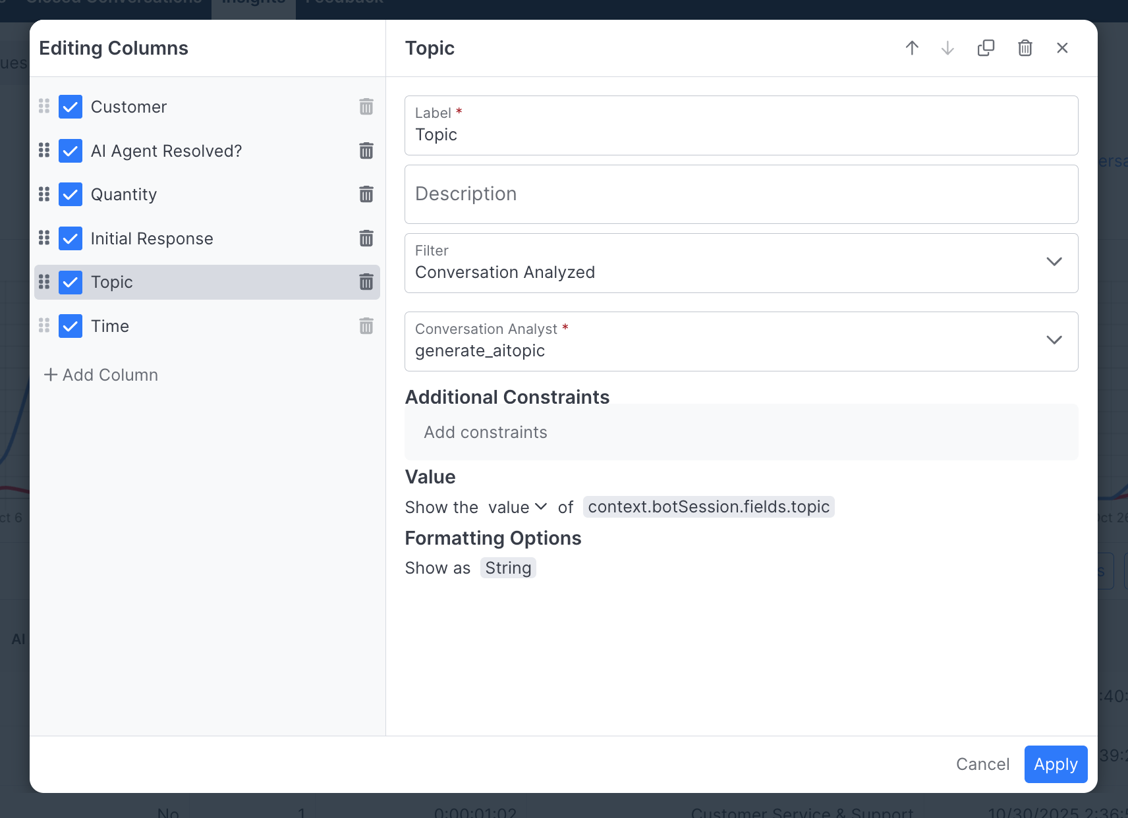The width and height of the screenshot is (1128, 818).
Task: Disable the Initial Response column checkbox
Action: click(70, 238)
